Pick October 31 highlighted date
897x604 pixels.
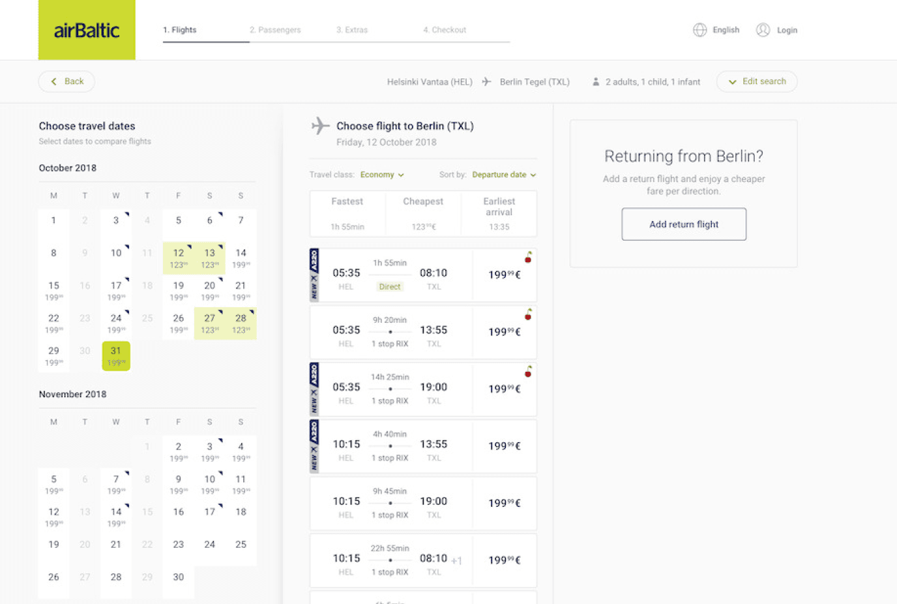[x=116, y=355]
